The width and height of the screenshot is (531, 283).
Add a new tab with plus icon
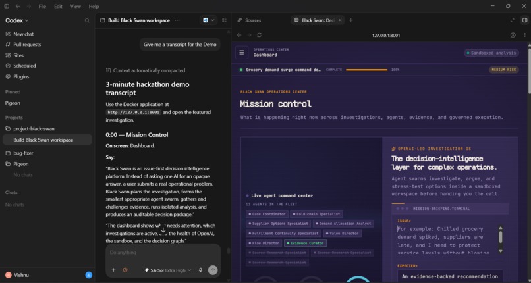tap(351, 20)
